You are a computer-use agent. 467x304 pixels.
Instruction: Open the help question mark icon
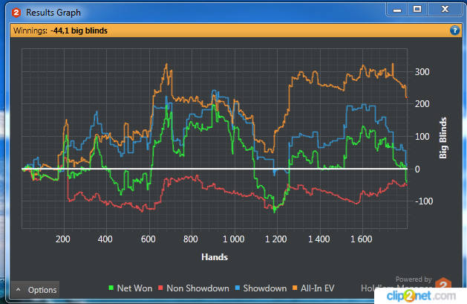[454, 30]
